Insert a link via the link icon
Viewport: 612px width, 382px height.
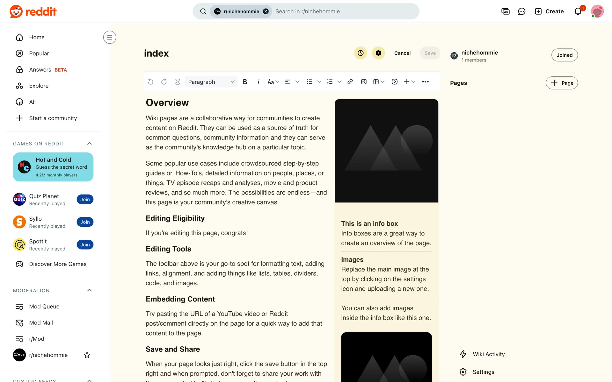point(350,82)
